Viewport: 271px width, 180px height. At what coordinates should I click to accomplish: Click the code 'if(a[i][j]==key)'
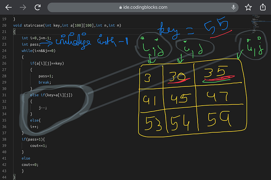(47, 63)
